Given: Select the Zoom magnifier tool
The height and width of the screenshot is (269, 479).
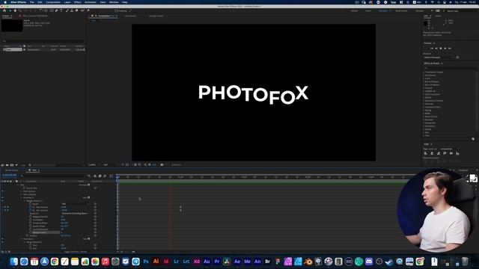Looking at the screenshot, I should click(20, 10).
